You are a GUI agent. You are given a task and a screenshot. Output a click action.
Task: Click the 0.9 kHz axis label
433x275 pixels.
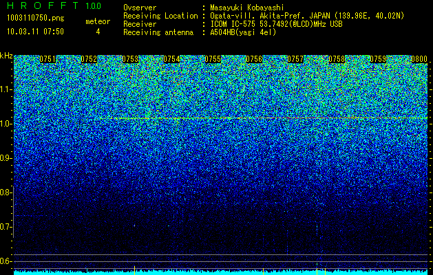(x=6, y=158)
